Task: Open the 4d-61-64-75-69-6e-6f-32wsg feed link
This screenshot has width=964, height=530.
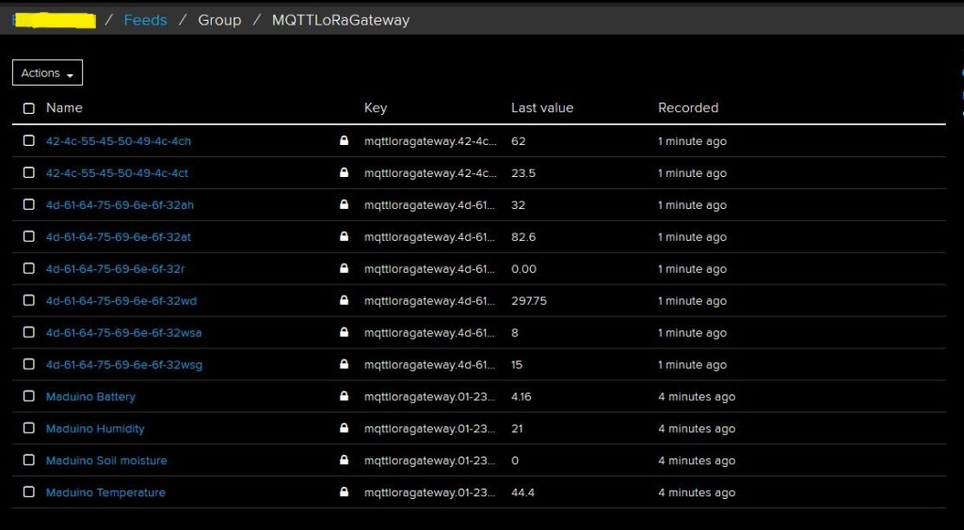Action: pos(124,365)
